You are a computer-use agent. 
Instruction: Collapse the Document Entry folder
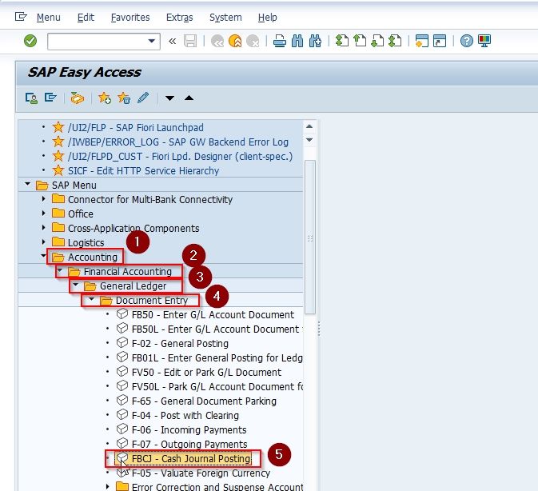(x=91, y=300)
